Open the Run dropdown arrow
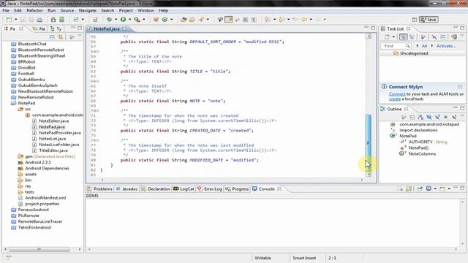 pyautogui.click(x=130, y=20)
